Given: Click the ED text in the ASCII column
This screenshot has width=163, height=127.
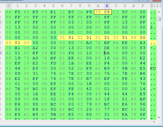Looking at the screenshot, I should point(153,68).
